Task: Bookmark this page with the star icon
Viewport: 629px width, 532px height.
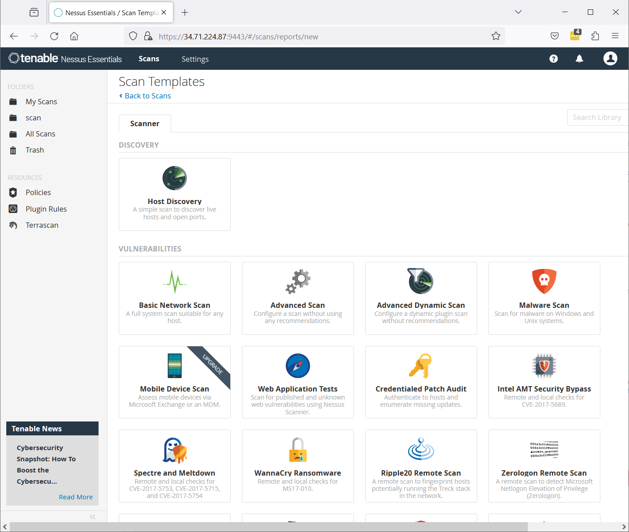Action: [x=495, y=36]
